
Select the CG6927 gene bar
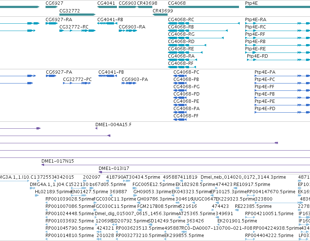click(x=51, y=7)
